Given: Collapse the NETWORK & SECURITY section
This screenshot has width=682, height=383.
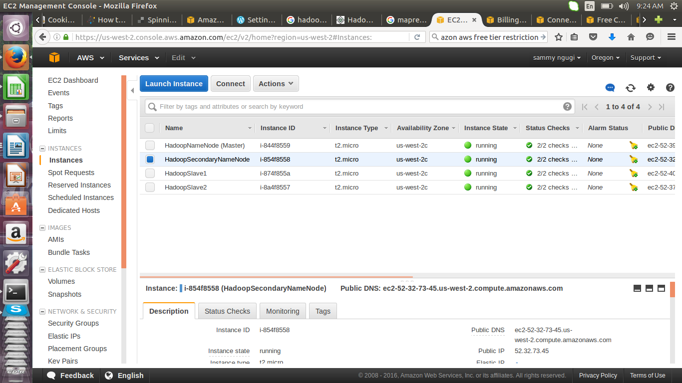Looking at the screenshot, I should tap(42, 312).
